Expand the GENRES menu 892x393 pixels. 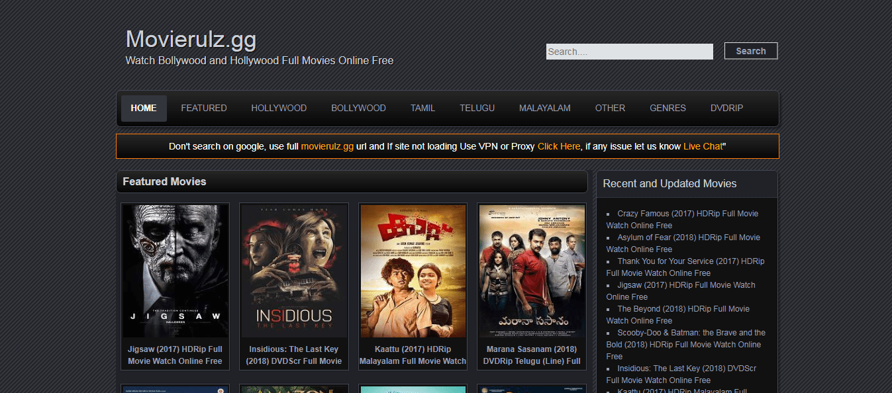point(668,109)
